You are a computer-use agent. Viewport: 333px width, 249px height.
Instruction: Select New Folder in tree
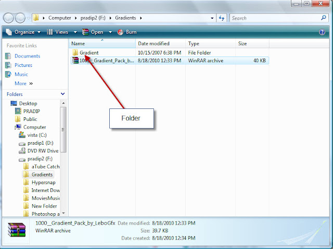click(x=44, y=206)
